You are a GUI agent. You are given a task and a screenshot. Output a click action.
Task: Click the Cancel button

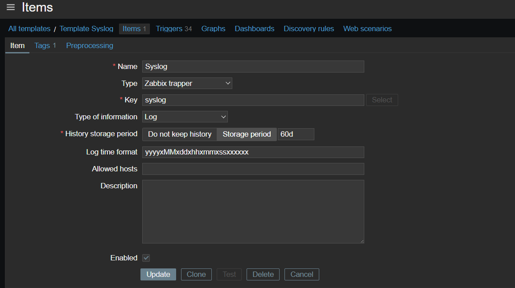point(302,274)
